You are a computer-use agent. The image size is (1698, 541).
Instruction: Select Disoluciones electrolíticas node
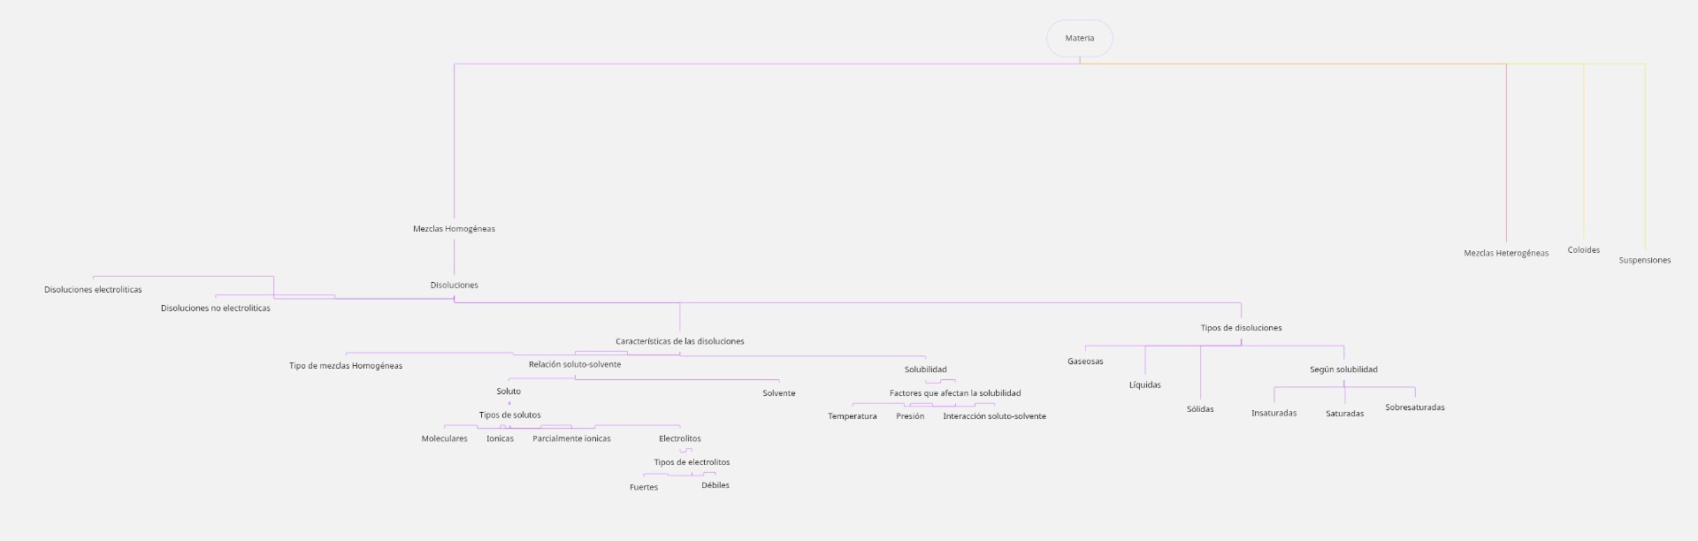93,290
